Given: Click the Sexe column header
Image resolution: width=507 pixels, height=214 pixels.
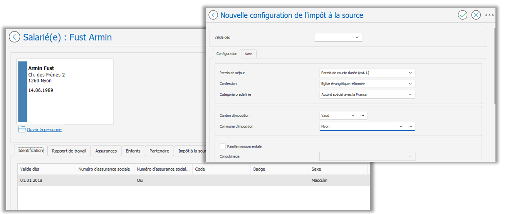Looking at the screenshot, I should (x=338, y=169).
